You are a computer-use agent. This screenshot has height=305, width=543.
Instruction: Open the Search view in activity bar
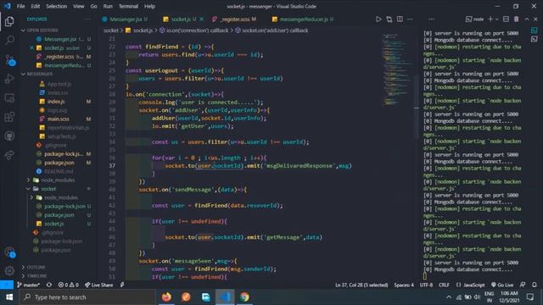coord(9,40)
